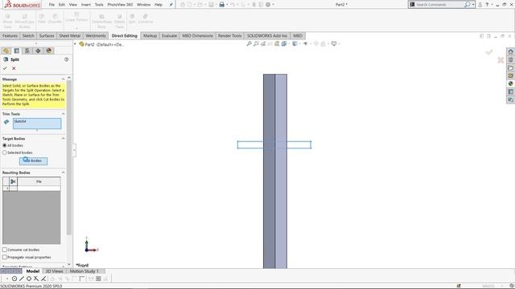Click the Linear Pattern tool in the ribbon
Viewport: 515px width, 289px height.
[76, 18]
